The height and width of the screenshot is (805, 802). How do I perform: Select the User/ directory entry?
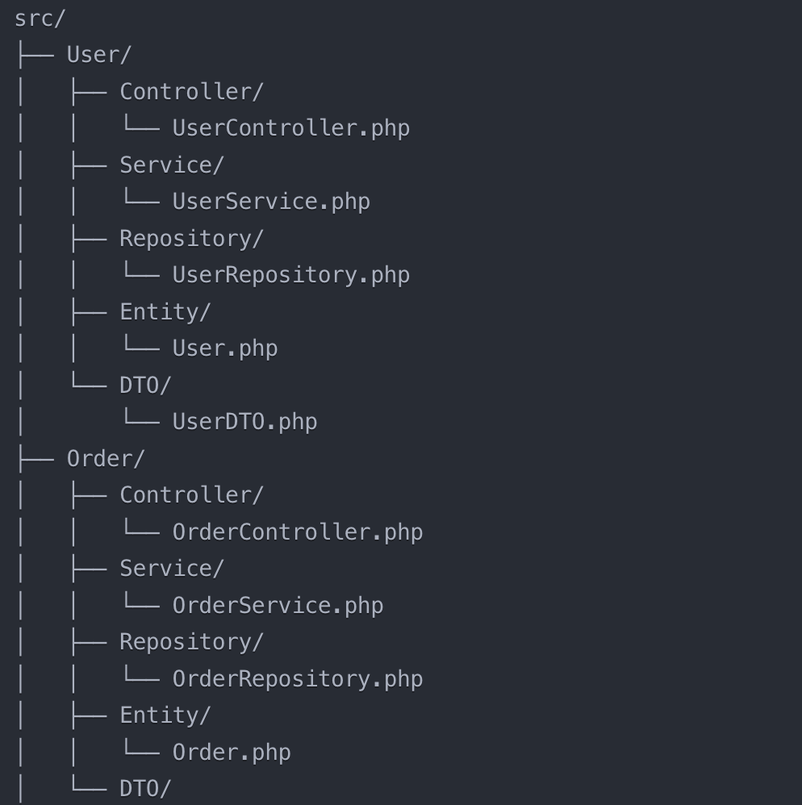coord(99,55)
